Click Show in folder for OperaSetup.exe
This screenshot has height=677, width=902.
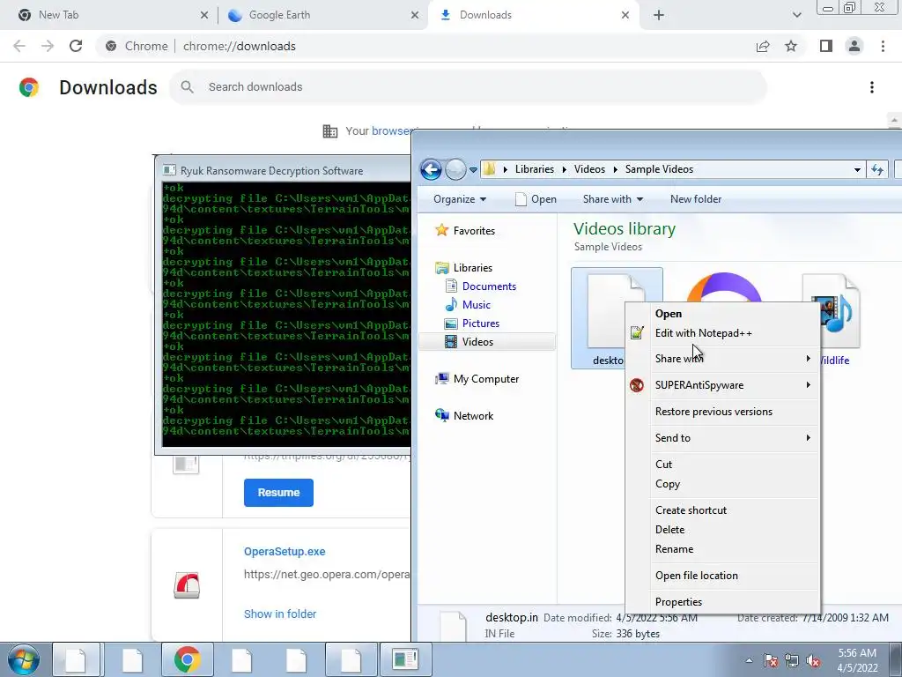[x=279, y=614]
